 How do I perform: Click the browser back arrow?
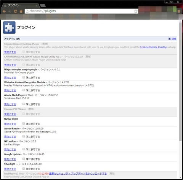click(4, 11)
